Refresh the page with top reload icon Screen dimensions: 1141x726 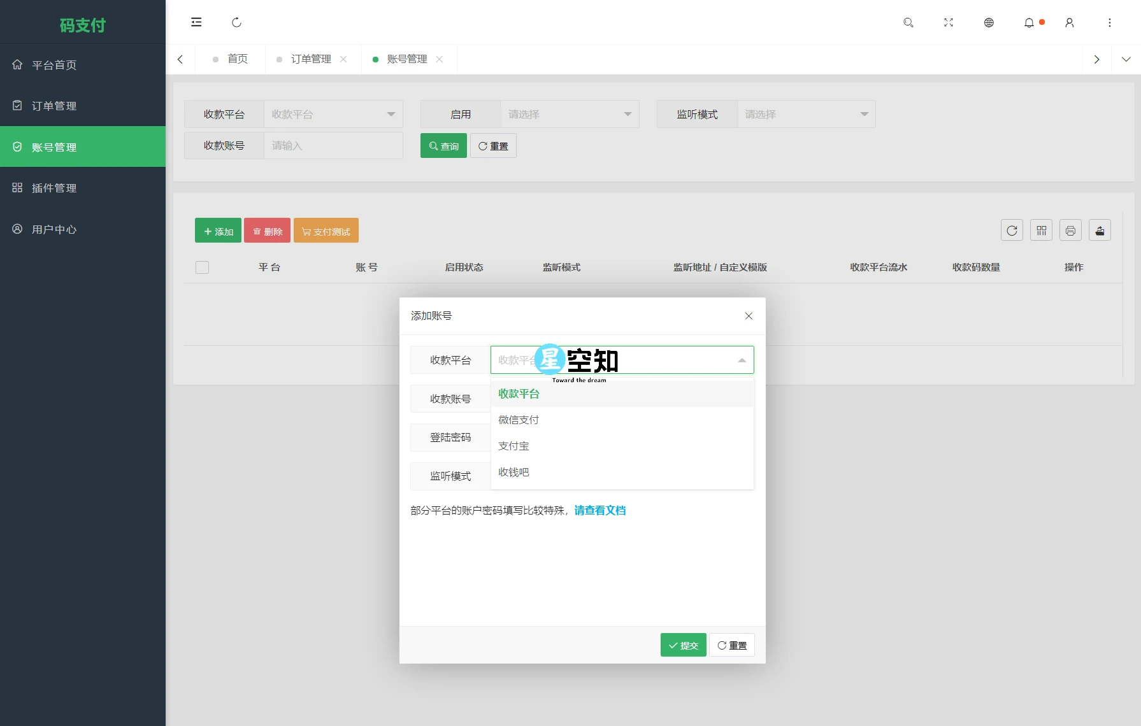(x=237, y=22)
